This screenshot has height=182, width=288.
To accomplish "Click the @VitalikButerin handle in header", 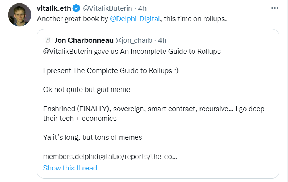I will coord(107,8).
